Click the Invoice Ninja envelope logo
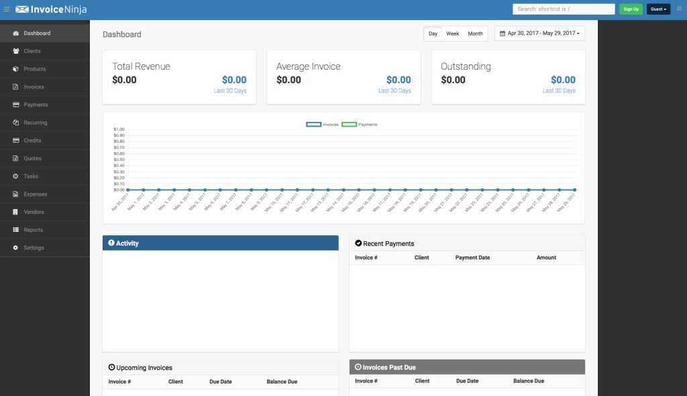This screenshot has width=687, height=396. click(22, 9)
